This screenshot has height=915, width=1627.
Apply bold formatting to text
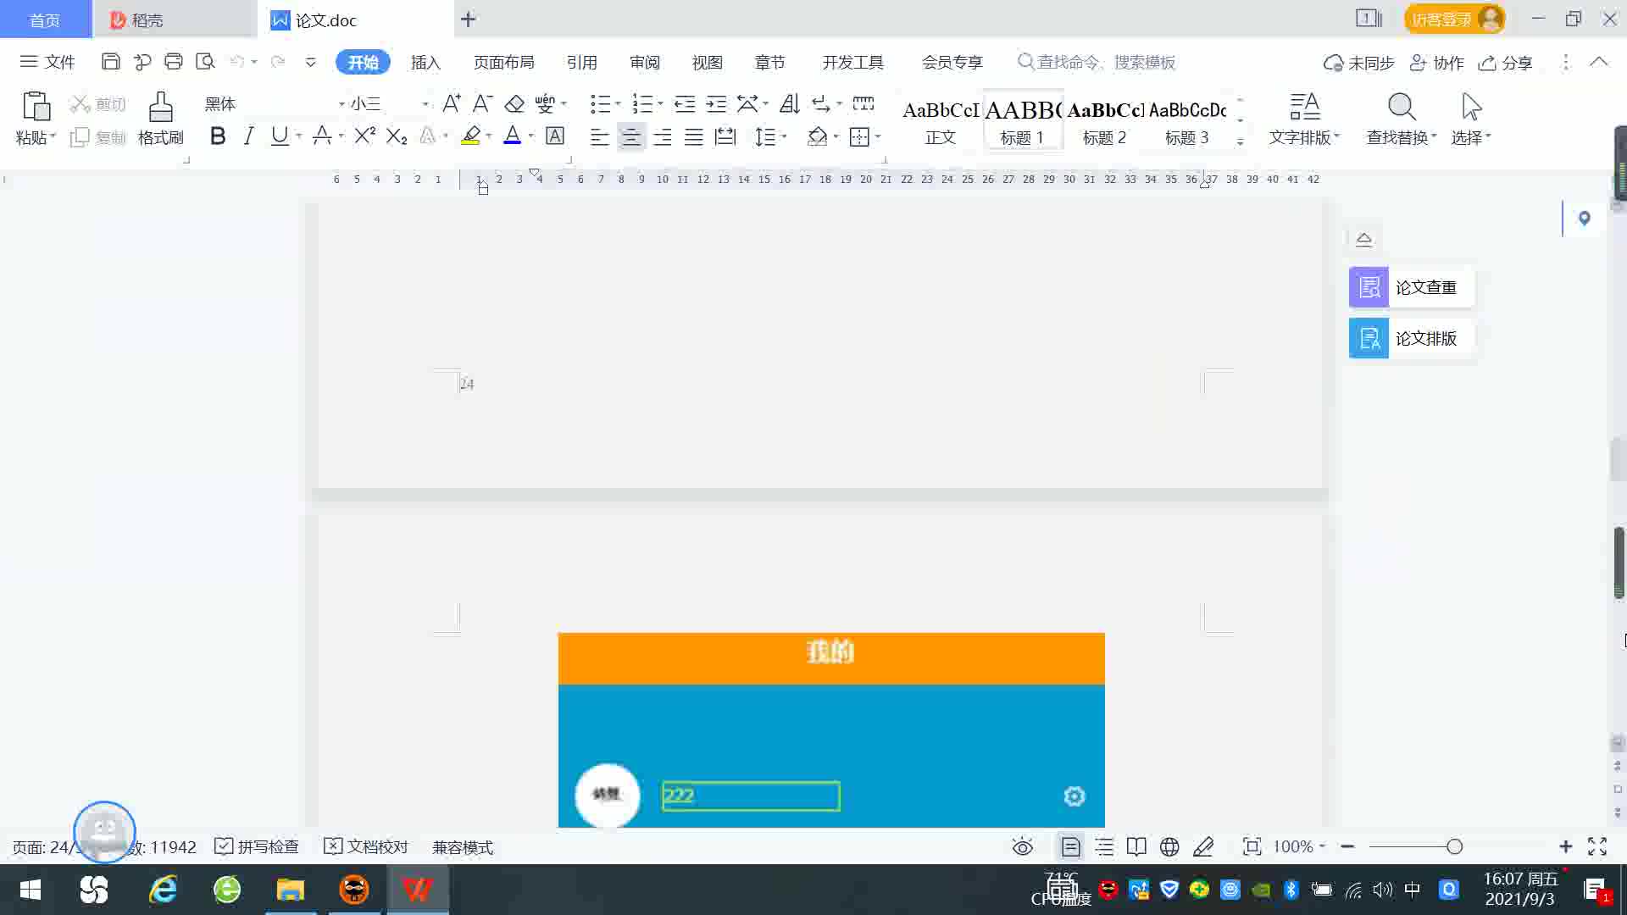click(218, 136)
